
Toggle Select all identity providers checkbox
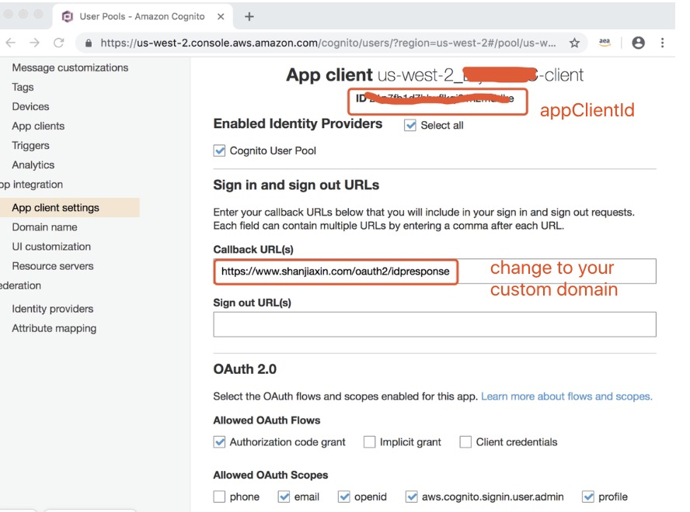point(410,125)
